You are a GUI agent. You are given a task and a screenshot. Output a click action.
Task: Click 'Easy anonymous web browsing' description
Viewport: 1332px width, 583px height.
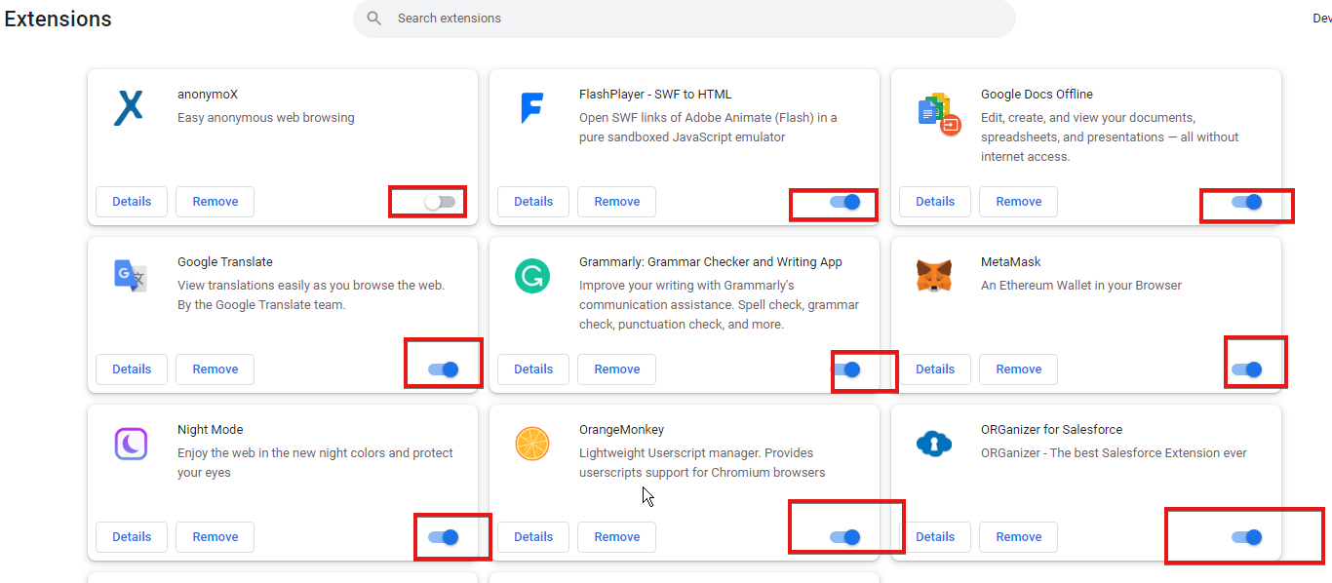point(266,118)
